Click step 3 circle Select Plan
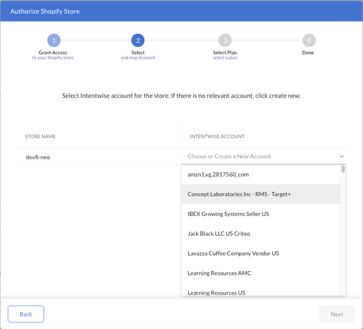Screen dimensions: 363x329 [x=225, y=40]
